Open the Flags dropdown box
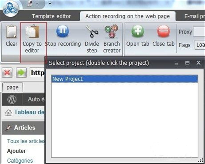The image size is (205, 164). tap(200, 45)
